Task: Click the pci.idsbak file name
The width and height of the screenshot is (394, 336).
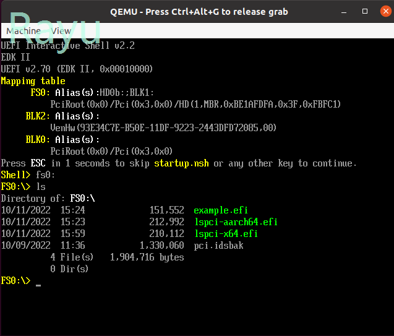Action: [x=218, y=246]
